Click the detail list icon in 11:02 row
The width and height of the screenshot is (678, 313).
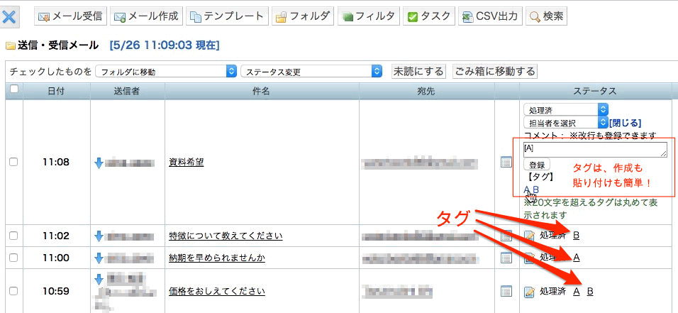tap(506, 236)
